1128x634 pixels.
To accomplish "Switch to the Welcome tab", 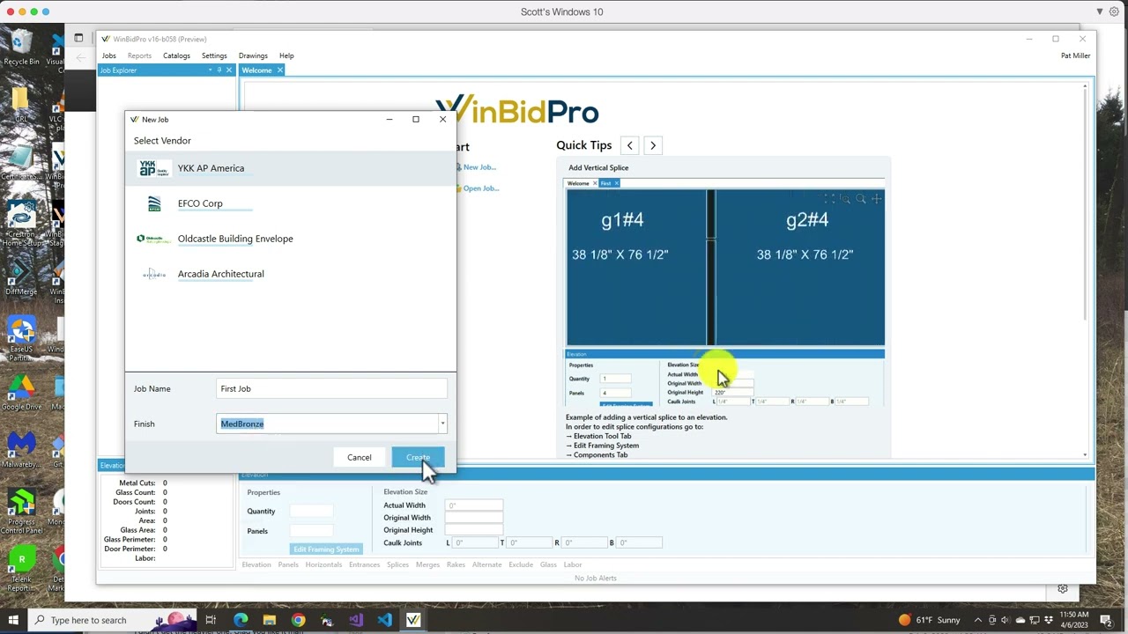I will tap(256, 70).
